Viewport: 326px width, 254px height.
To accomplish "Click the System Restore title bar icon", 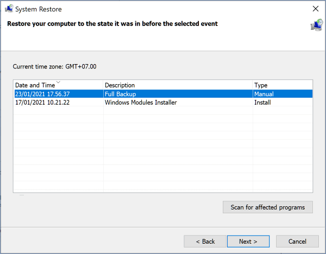I will tap(9, 9).
